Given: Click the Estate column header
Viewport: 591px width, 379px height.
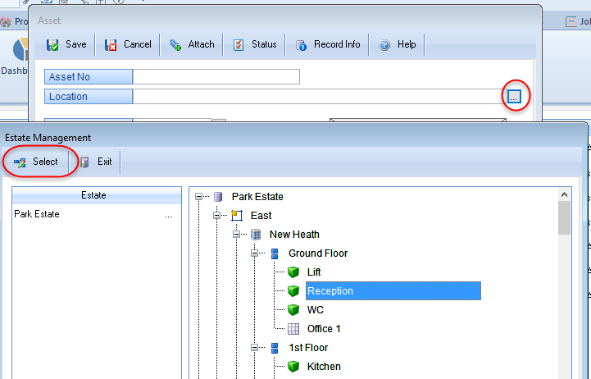Looking at the screenshot, I should [97, 195].
